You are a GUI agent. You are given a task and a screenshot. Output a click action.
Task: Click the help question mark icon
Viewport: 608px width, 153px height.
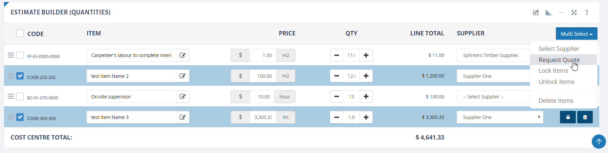click(x=587, y=12)
